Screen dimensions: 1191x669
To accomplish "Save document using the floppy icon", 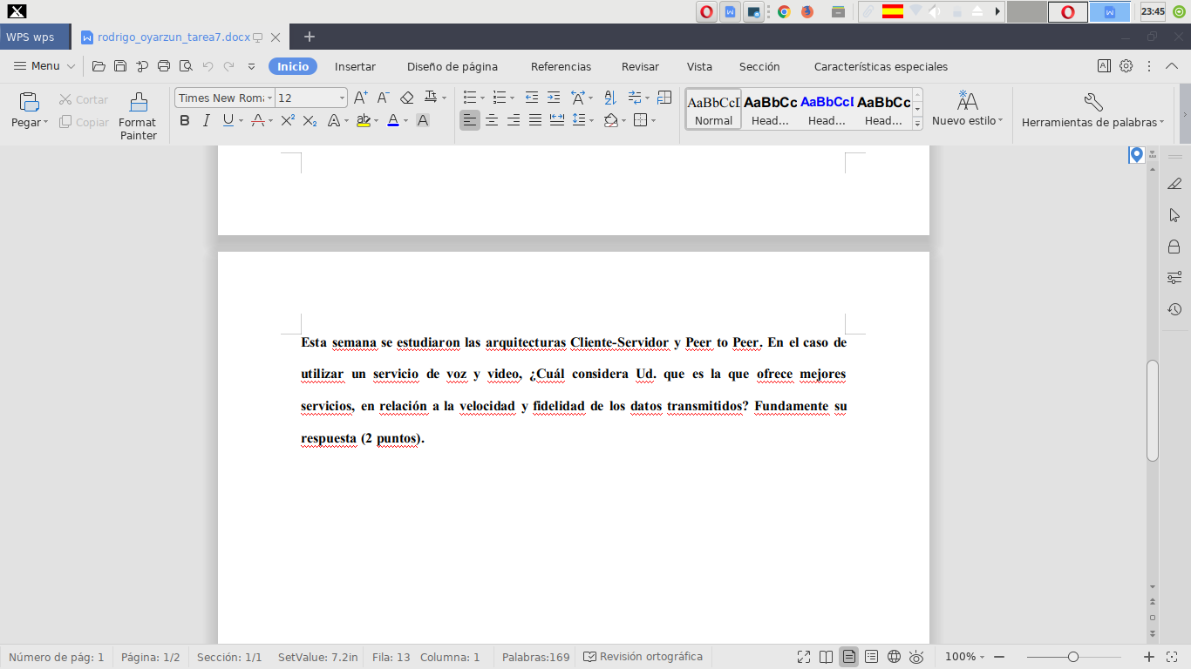I will tap(120, 66).
